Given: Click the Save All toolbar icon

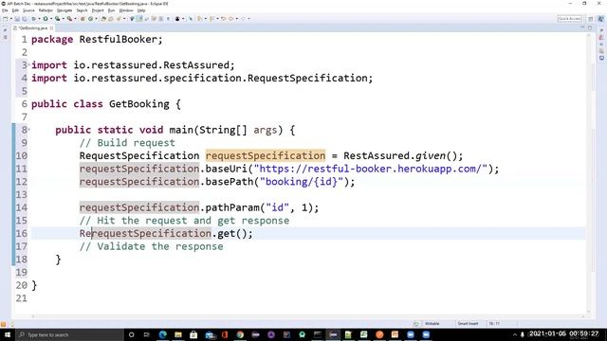Looking at the screenshot, I should [24, 19].
